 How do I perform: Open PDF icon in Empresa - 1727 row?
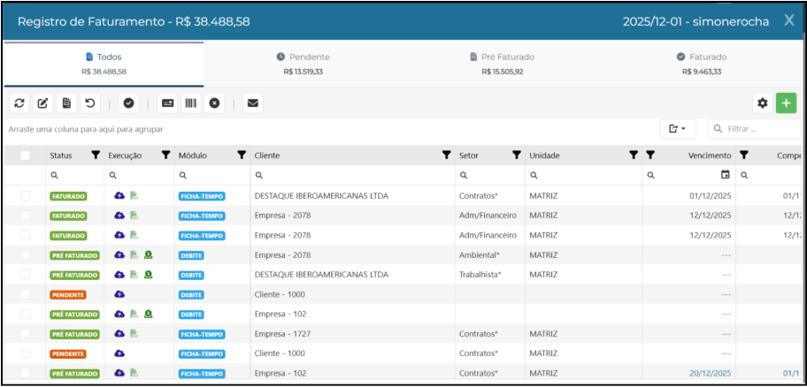click(x=134, y=334)
